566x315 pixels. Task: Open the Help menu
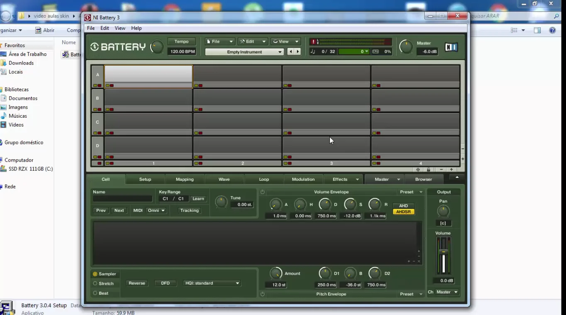[x=137, y=28]
